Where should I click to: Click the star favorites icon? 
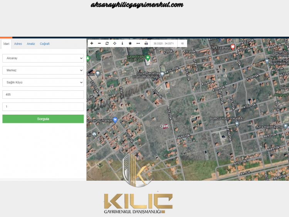click(130, 43)
